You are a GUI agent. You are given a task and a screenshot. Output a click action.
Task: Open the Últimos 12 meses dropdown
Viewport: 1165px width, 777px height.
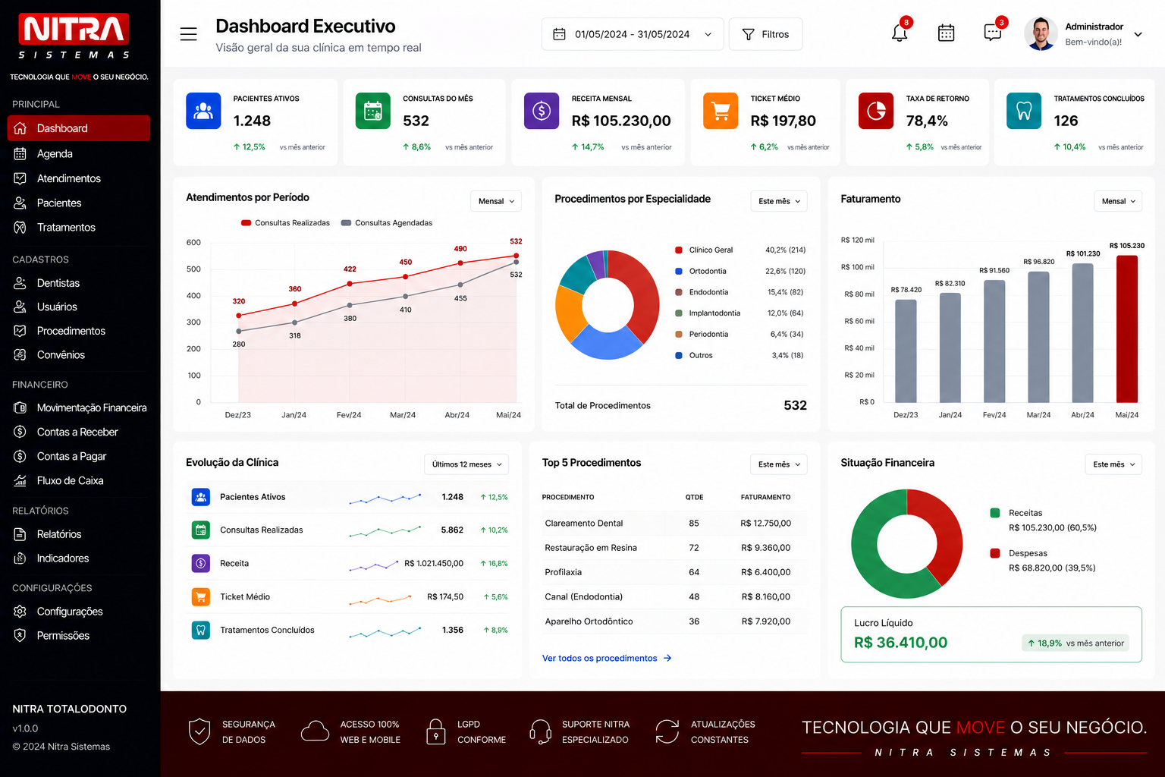click(x=466, y=464)
